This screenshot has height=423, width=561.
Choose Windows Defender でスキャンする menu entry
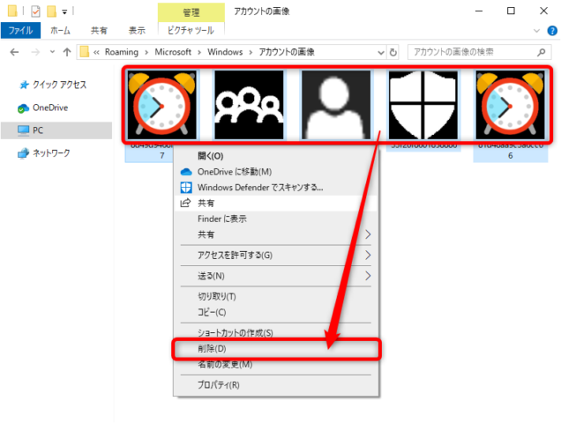click(x=276, y=188)
